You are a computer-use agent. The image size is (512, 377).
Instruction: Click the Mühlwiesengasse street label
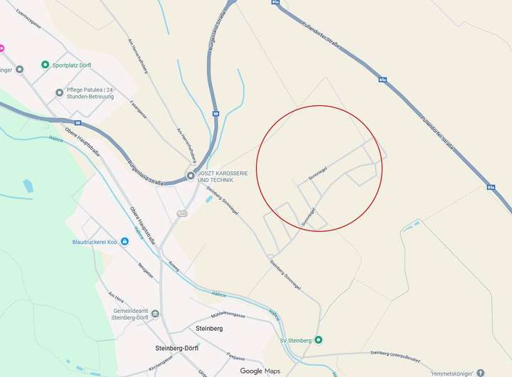(228, 315)
